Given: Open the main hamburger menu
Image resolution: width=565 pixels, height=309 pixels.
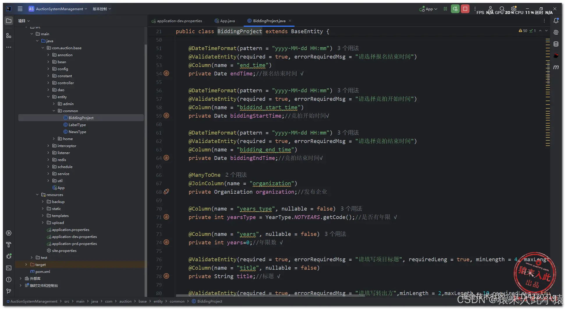Looking at the screenshot, I should [20, 9].
